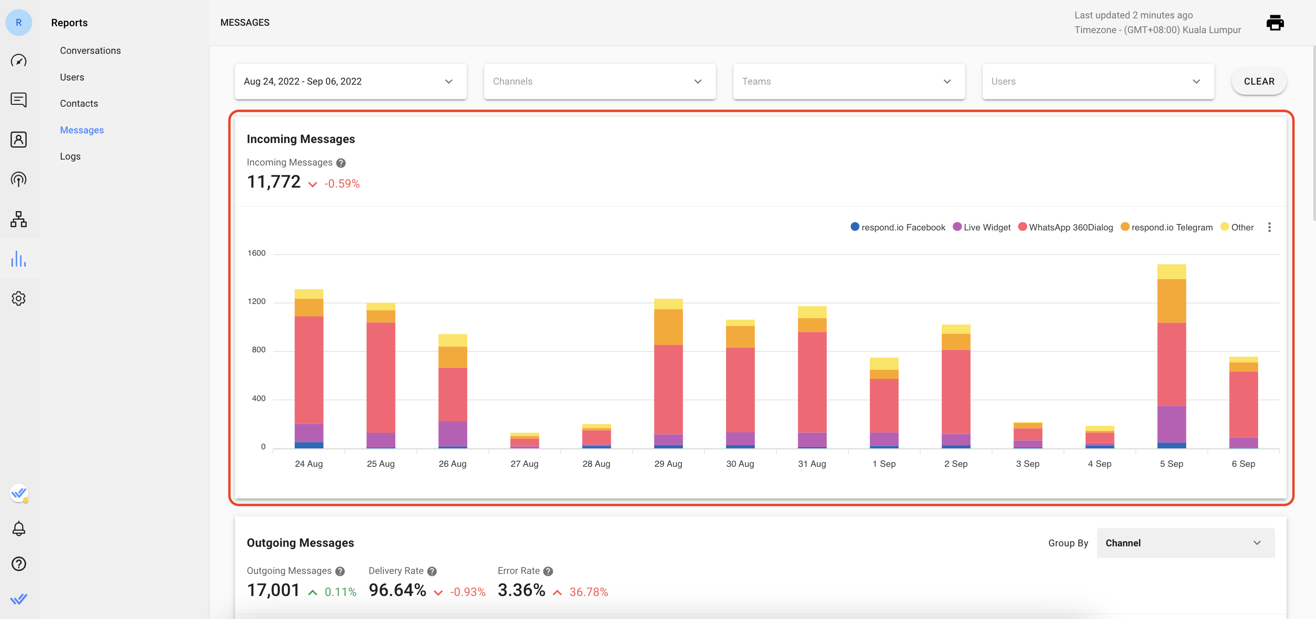
Task: Open the Teams filter dropdown
Action: coord(849,81)
